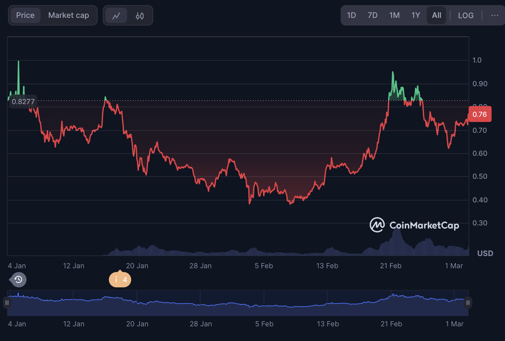Click the 1 Mar navigator axis label
The width and height of the screenshot is (505, 341).
point(455,324)
